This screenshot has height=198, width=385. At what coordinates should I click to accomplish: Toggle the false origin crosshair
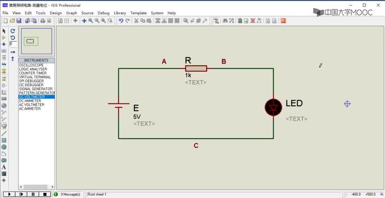[x=75, y=21]
